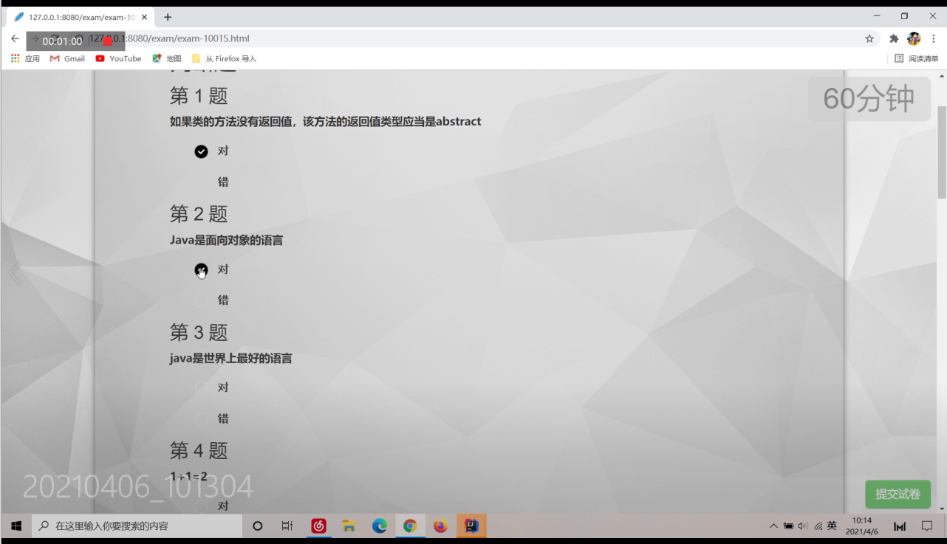
Task: Bookmark this page with the star icon
Action: [x=869, y=39]
